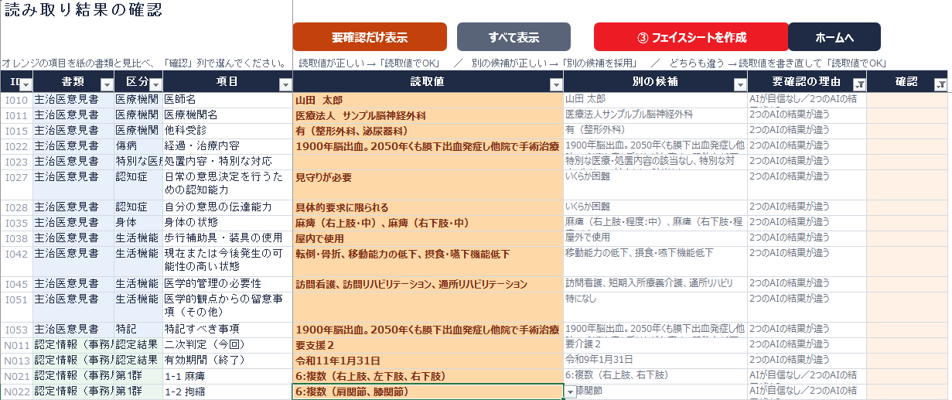Open the 別の候補 column filter dropdown
The image size is (952, 400).
pyautogui.click(x=740, y=84)
